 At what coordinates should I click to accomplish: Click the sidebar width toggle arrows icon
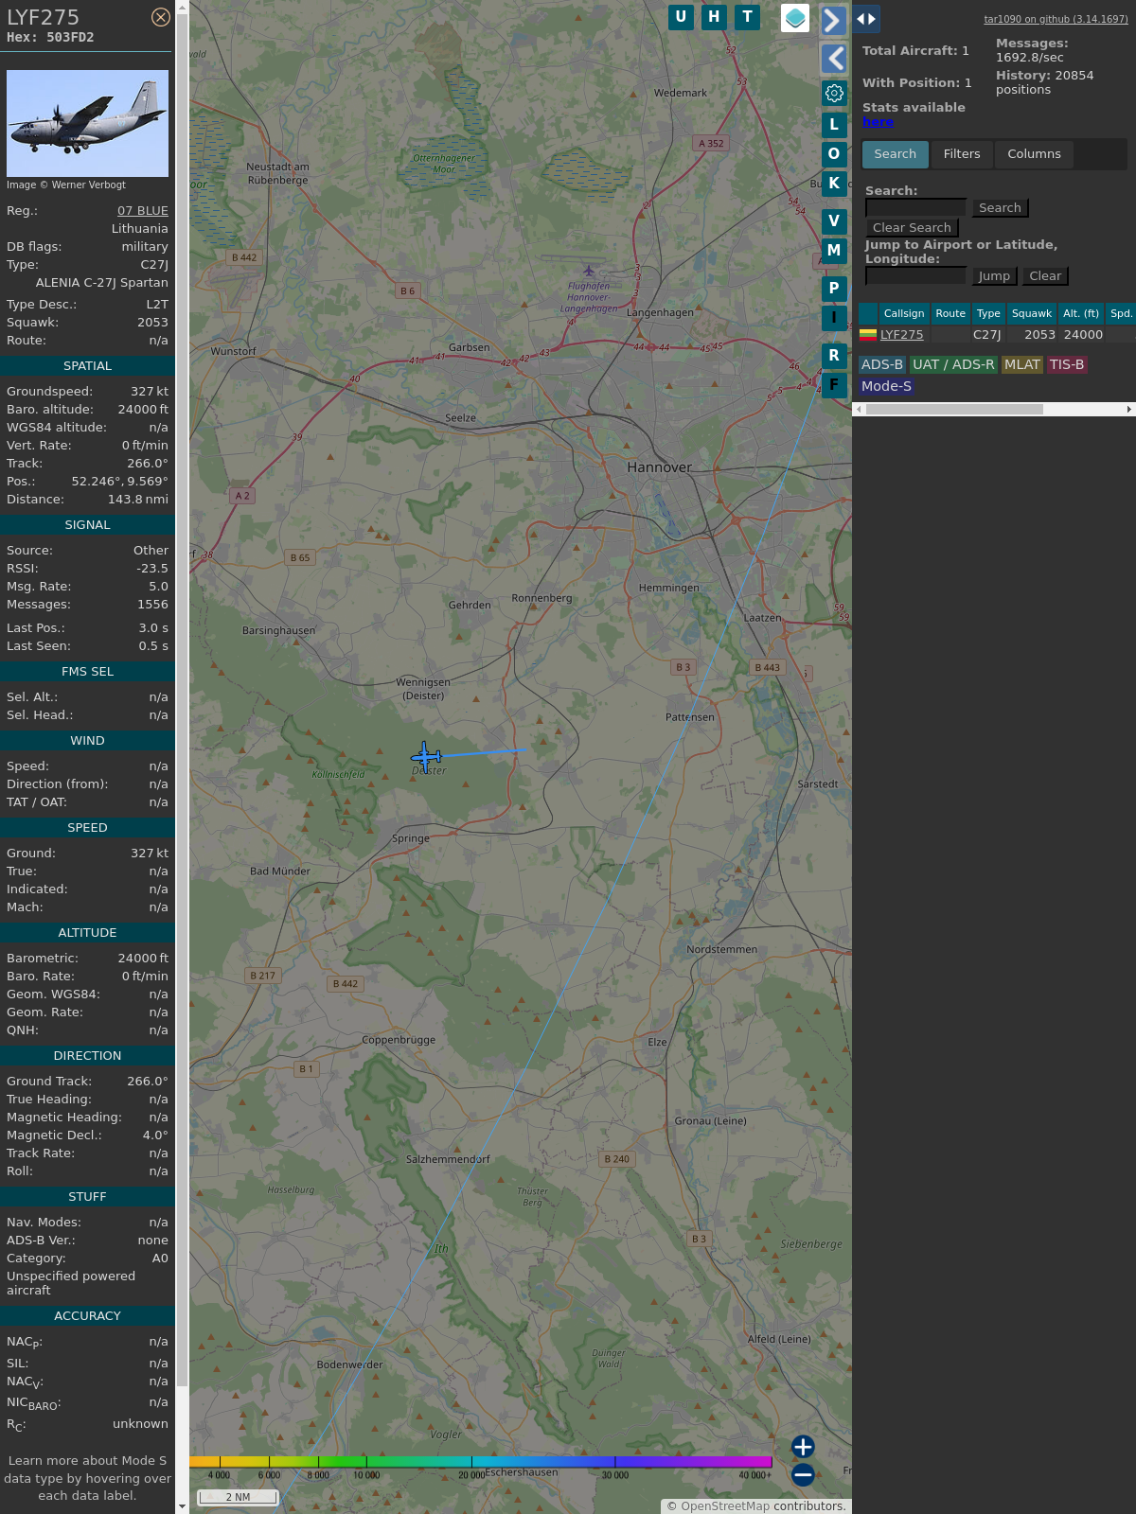pyautogui.click(x=866, y=19)
